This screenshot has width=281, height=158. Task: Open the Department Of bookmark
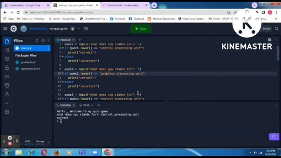[x=94, y=18]
